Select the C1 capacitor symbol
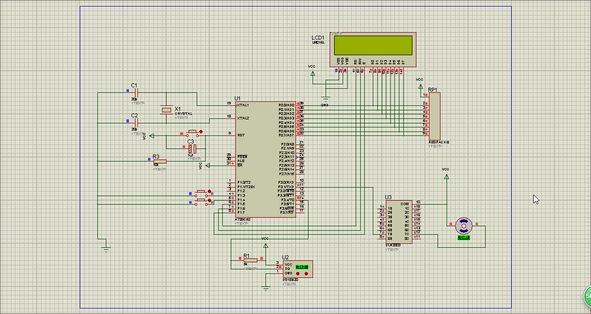591x314 pixels. coord(136,92)
